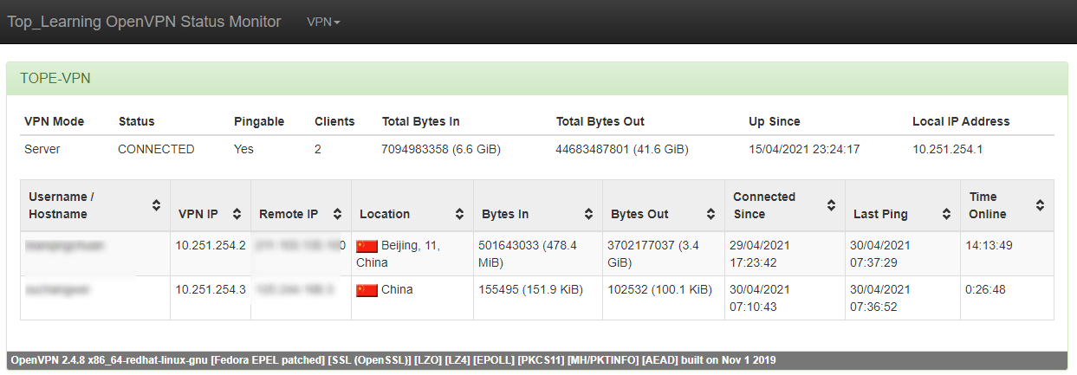Click the Local IP Address value 10.251.254.1
Viewport: 1077px width, 375px height.
tap(947, 149)
